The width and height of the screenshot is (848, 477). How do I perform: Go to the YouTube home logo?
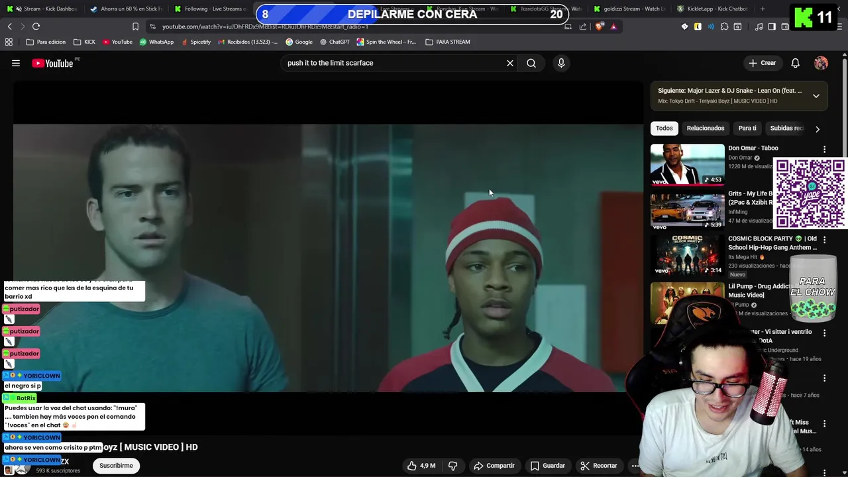52,63
